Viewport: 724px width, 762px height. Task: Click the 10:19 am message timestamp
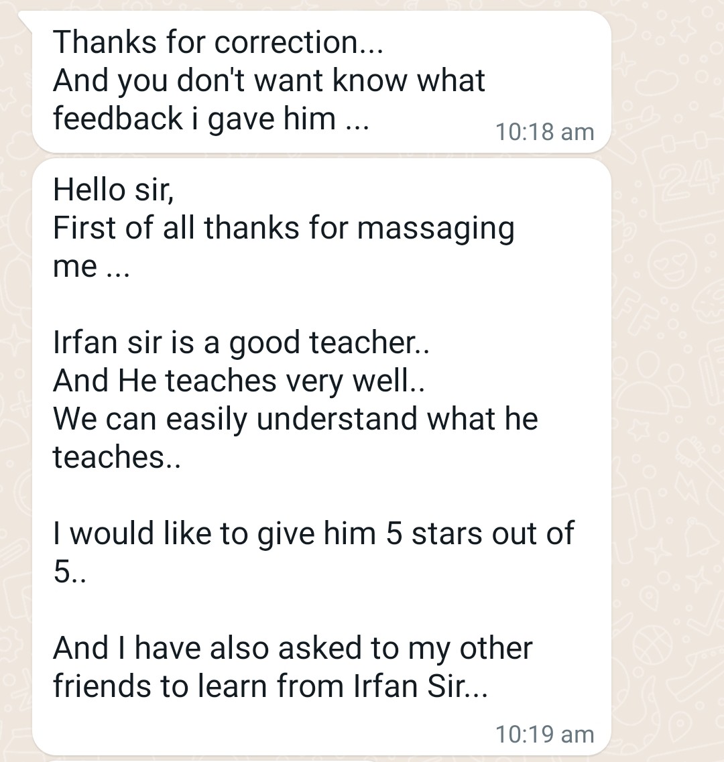(x=544, y=735)
